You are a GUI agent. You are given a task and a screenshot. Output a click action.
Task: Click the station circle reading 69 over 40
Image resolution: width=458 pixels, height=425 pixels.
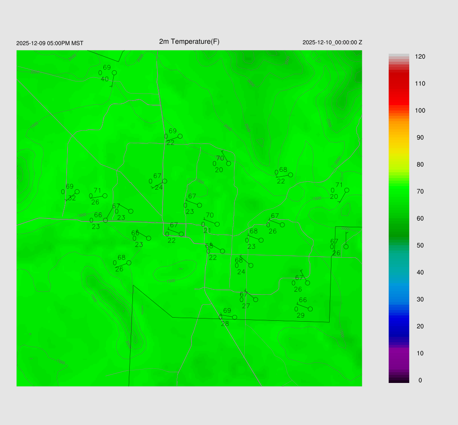tap(114, 72)
